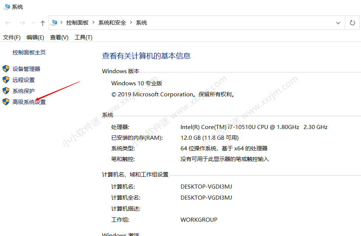Viewport: 361px width, 236px height.
Task: Select the 计算机名 label
Action: point(123,187)
